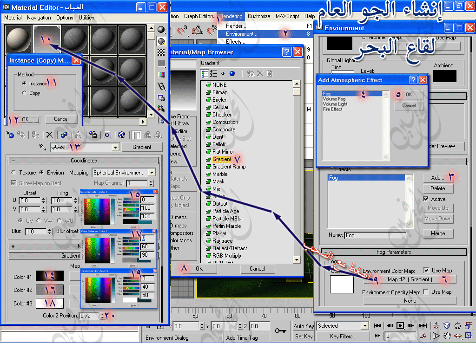The width and height of the screenshot is (476, 343).
Task: Toggle Use Map for Environment Color Map
Action: pos(426,270)
